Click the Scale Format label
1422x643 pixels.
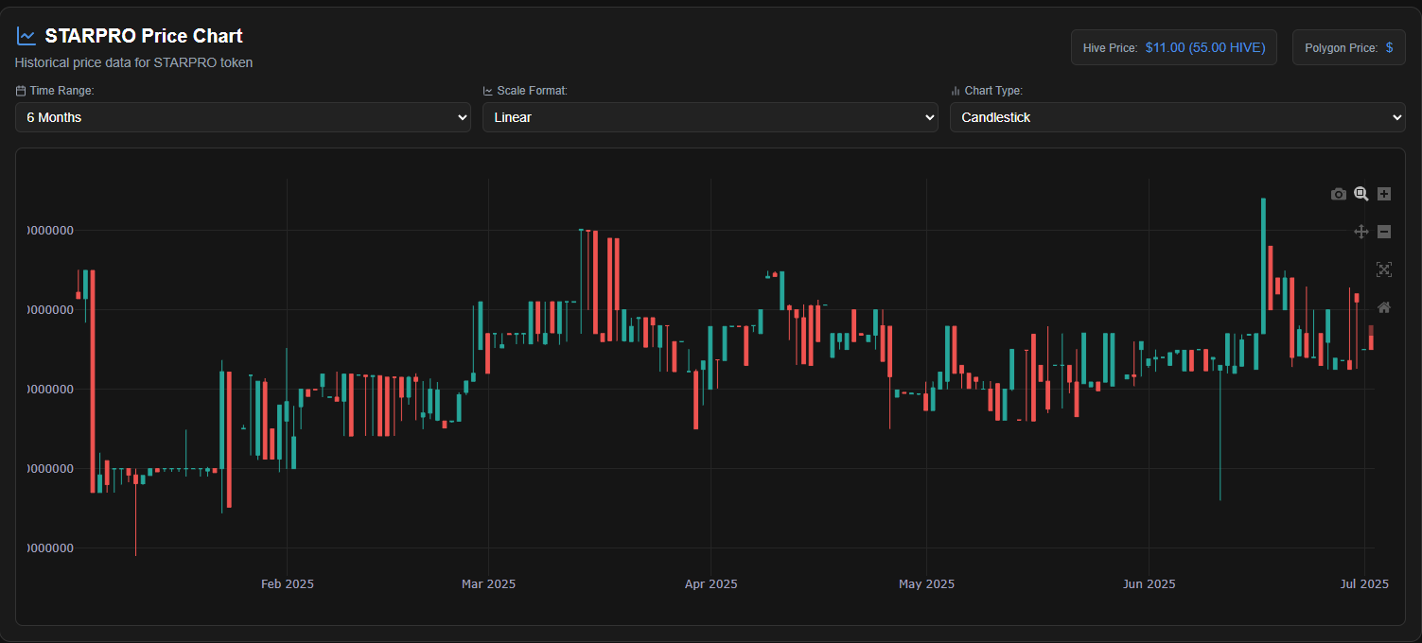coord(532,91)
